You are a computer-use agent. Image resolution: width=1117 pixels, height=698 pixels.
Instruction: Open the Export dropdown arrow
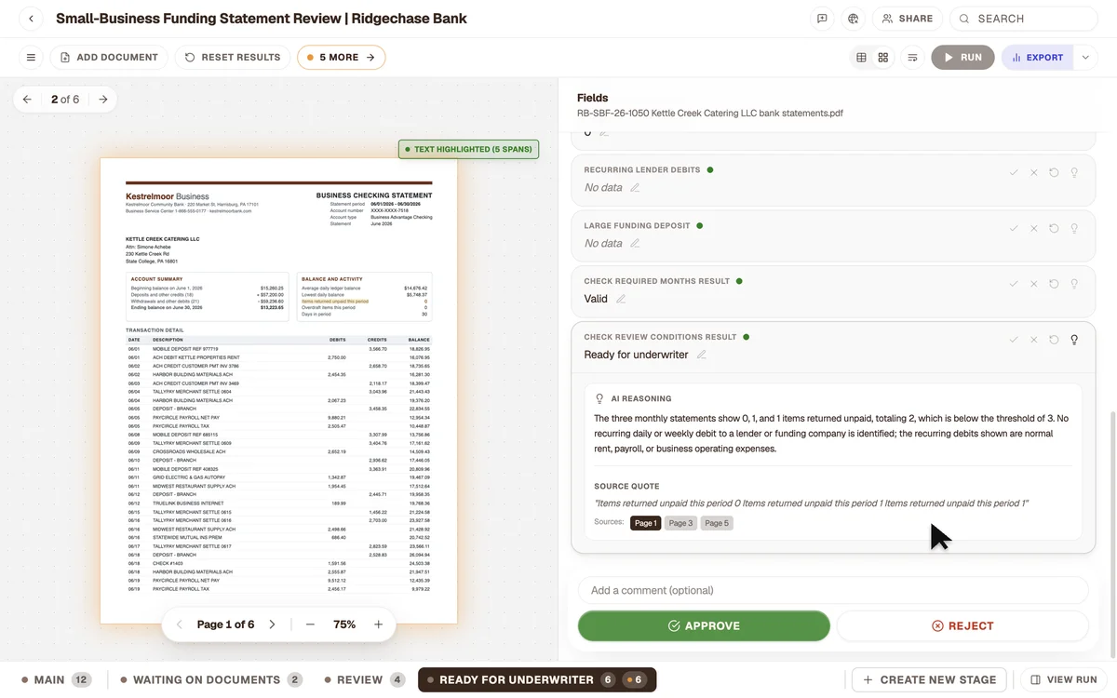[1085, 58]
